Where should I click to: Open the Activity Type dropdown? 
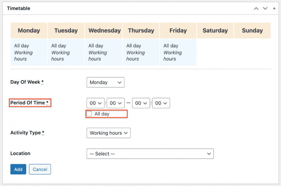pyautogui.click(x=108, y=133)
